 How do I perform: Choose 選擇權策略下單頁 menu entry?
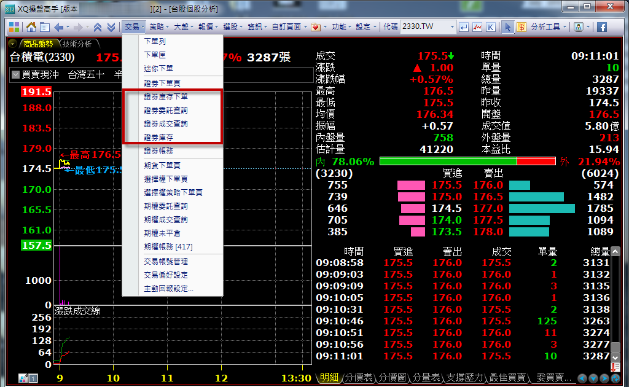click(x=173, y=193)
